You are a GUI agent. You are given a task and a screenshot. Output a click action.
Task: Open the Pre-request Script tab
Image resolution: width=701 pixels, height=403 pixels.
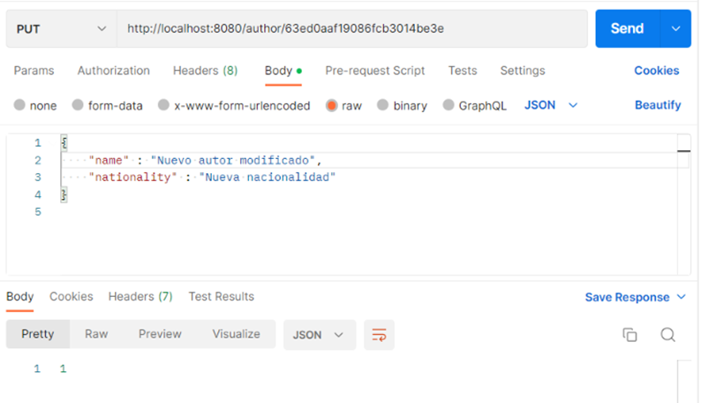point(374,71)
